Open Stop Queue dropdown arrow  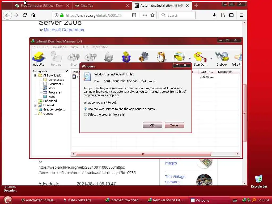point(211,59)
